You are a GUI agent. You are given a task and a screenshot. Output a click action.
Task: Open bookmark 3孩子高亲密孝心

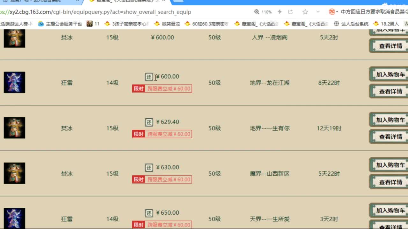(x=127, y=24)
